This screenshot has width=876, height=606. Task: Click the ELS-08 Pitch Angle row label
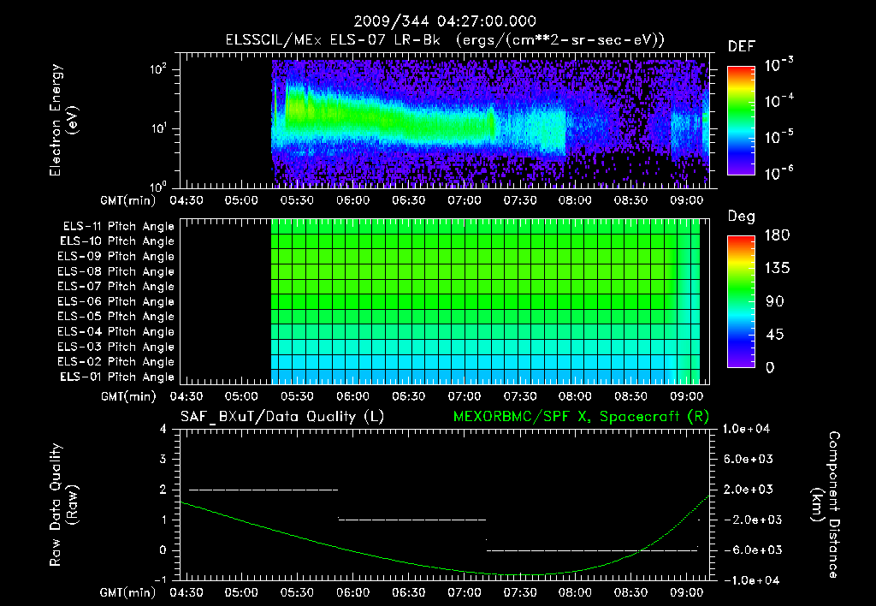click(116, 271)
